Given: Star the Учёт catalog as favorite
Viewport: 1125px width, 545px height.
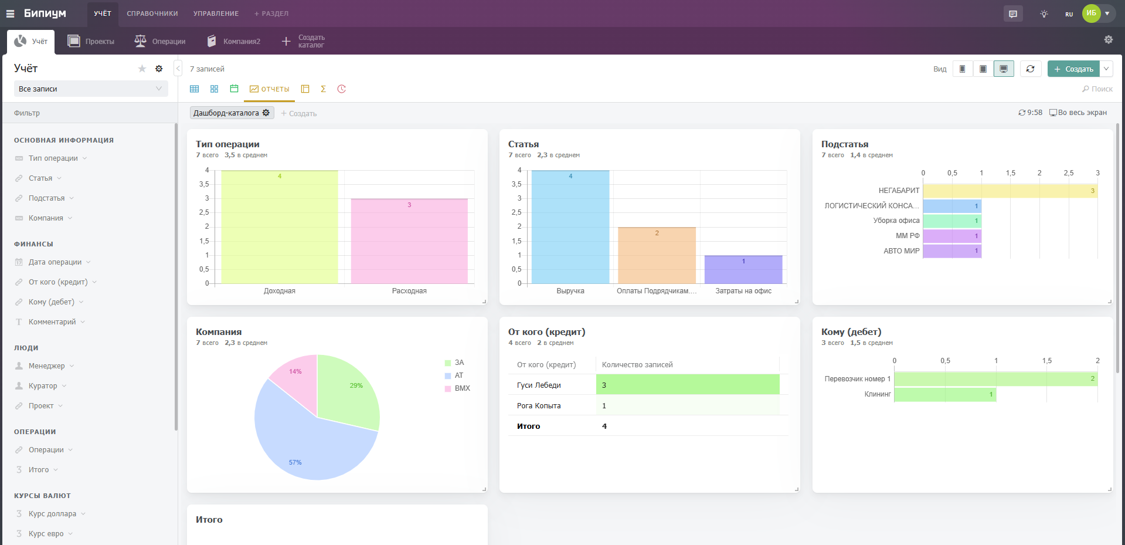Looking at the screenshot, I should (x=142, y=69).
